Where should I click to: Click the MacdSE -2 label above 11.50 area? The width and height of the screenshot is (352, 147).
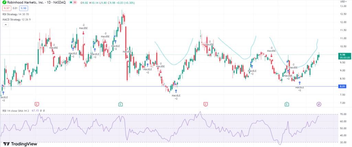point(83,27)
